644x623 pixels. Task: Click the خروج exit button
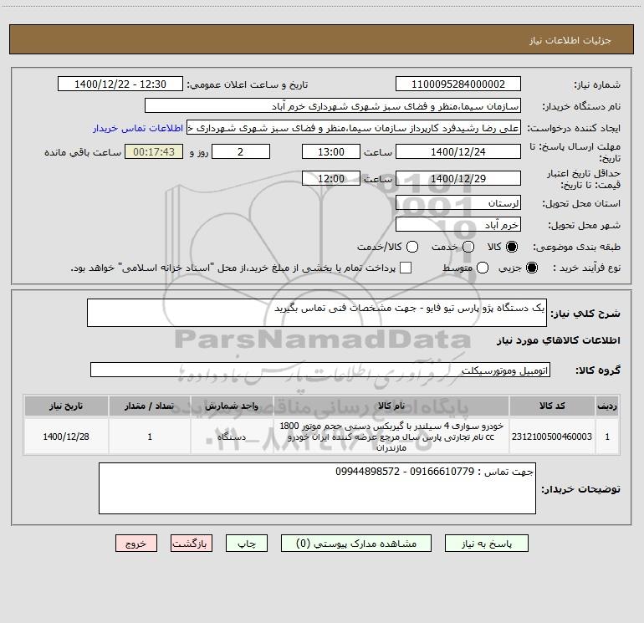[x=136, y=543]
